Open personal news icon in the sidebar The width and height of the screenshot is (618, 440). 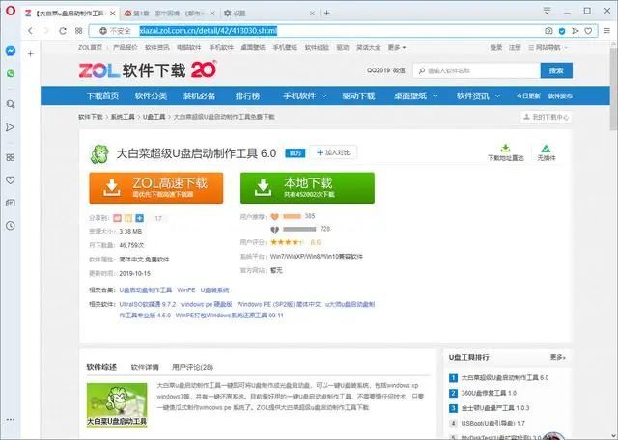[11, 203]
